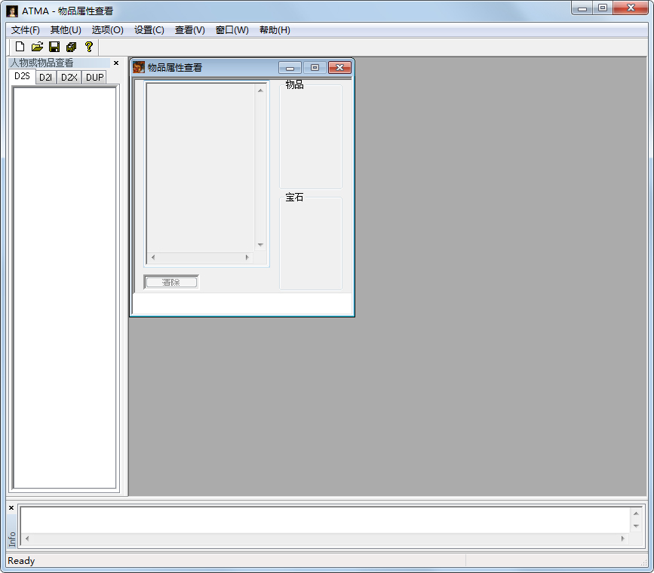Select the DUP tab
The width and height of the screenshot is (654, 573).
coord(94,78)
